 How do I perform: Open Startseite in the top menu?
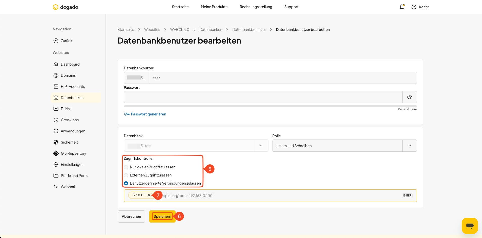tap(180, 7)
